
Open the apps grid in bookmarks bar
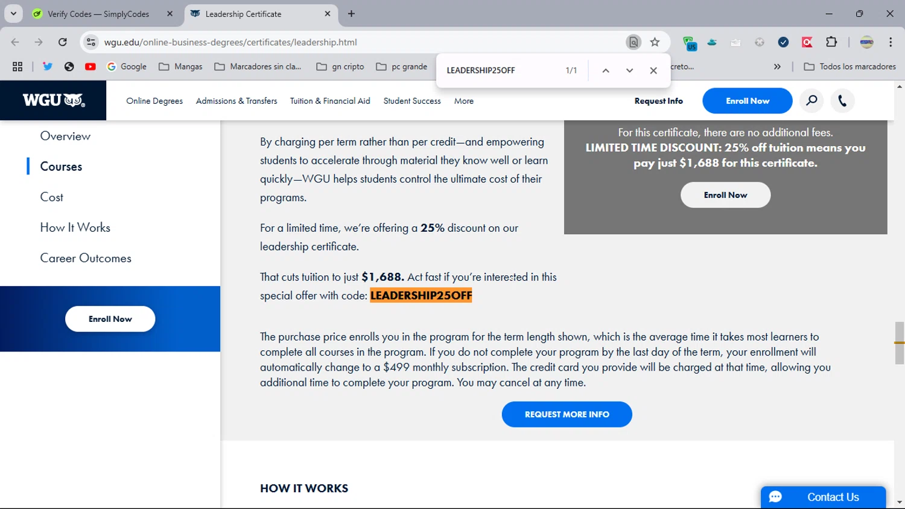click(17, 66)
